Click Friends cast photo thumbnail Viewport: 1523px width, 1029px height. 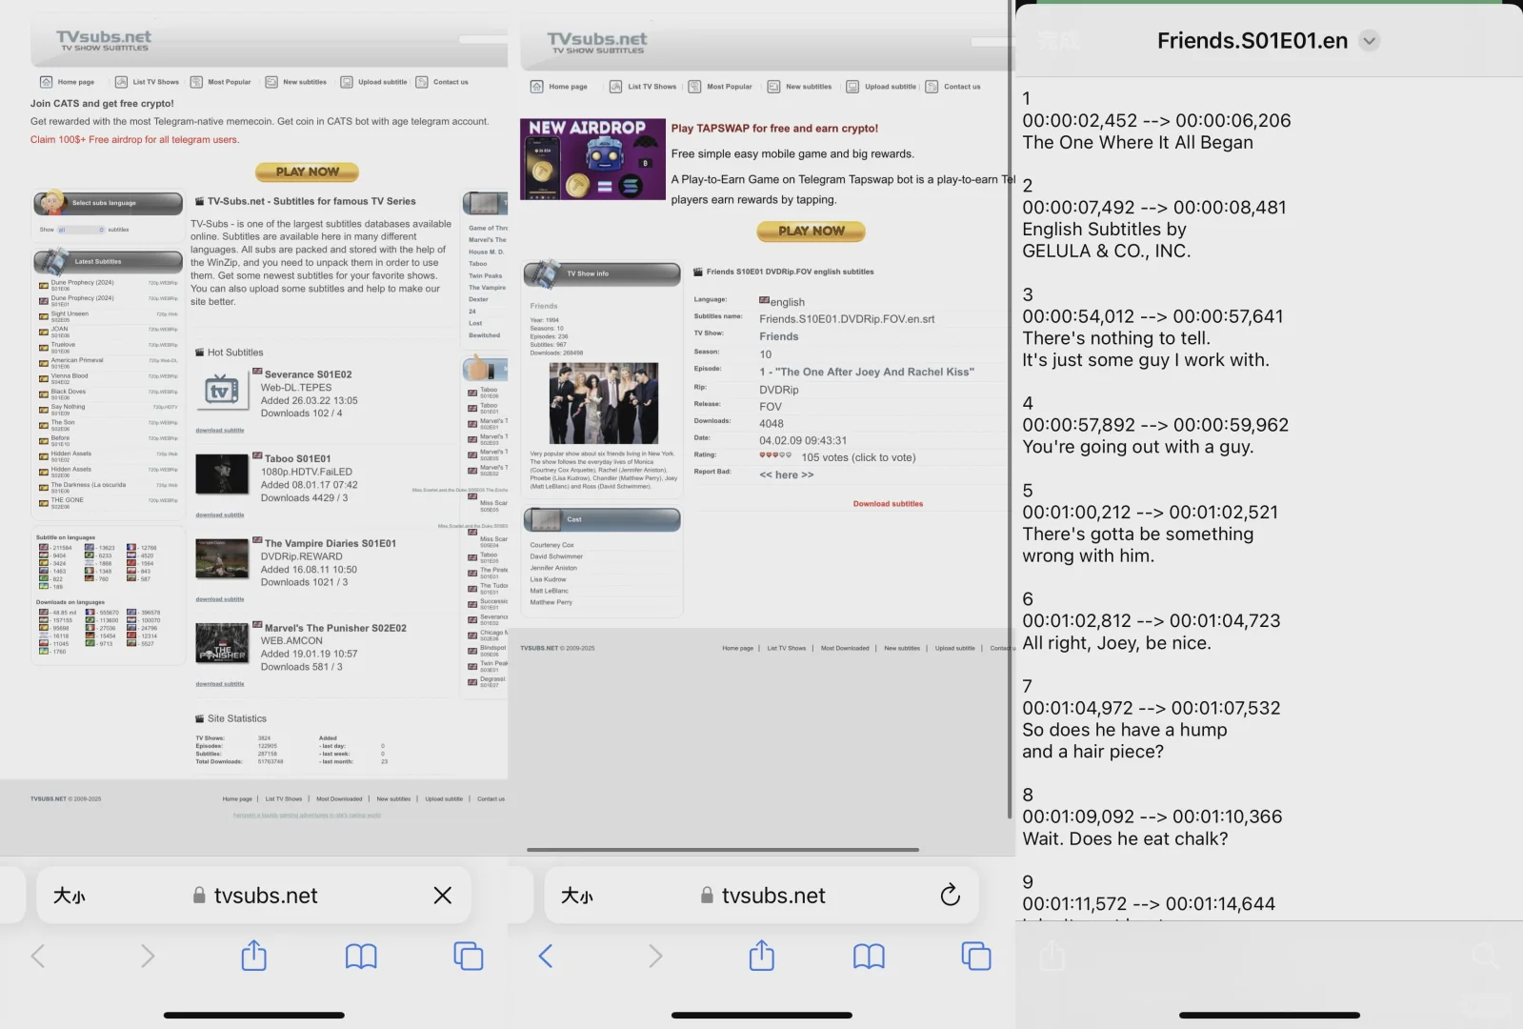point(603,403)
